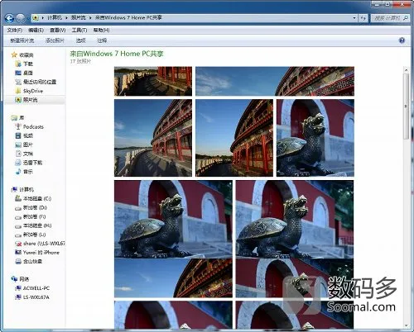Open the help question mark icon
This screenshot has height=332, width=414.
pos(402,40)
